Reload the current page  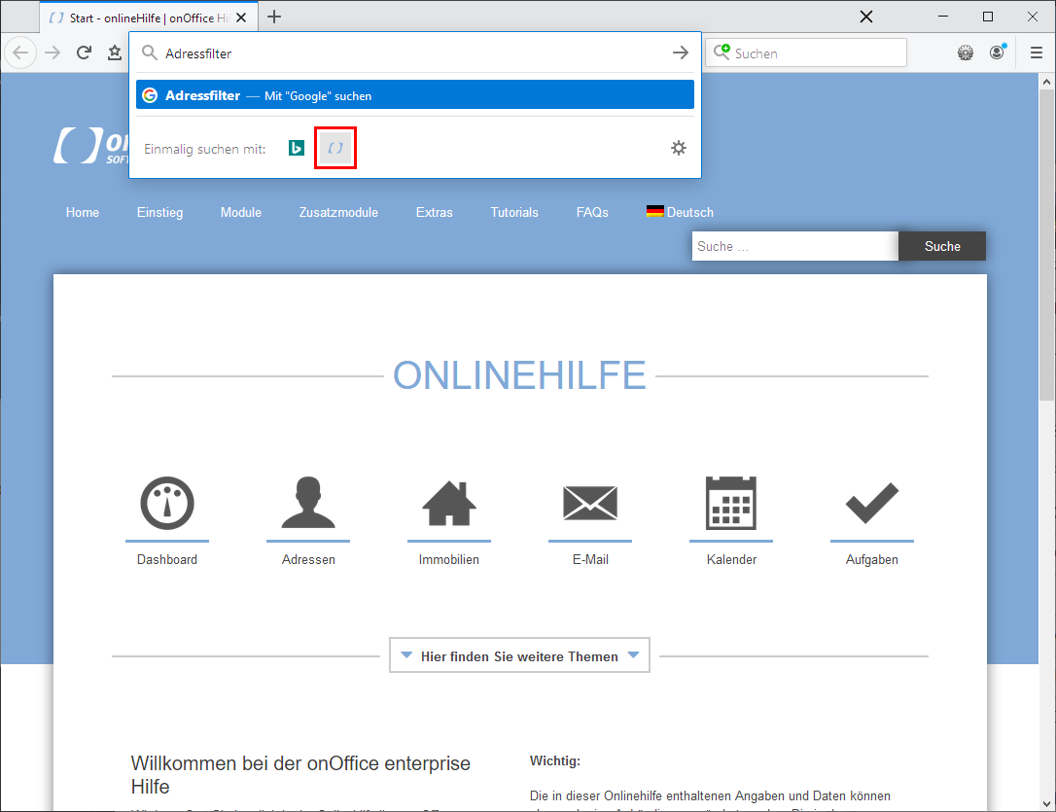point(84,53)
